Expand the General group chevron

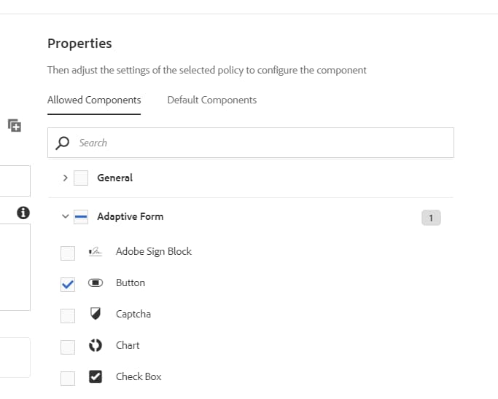point(65,178)
